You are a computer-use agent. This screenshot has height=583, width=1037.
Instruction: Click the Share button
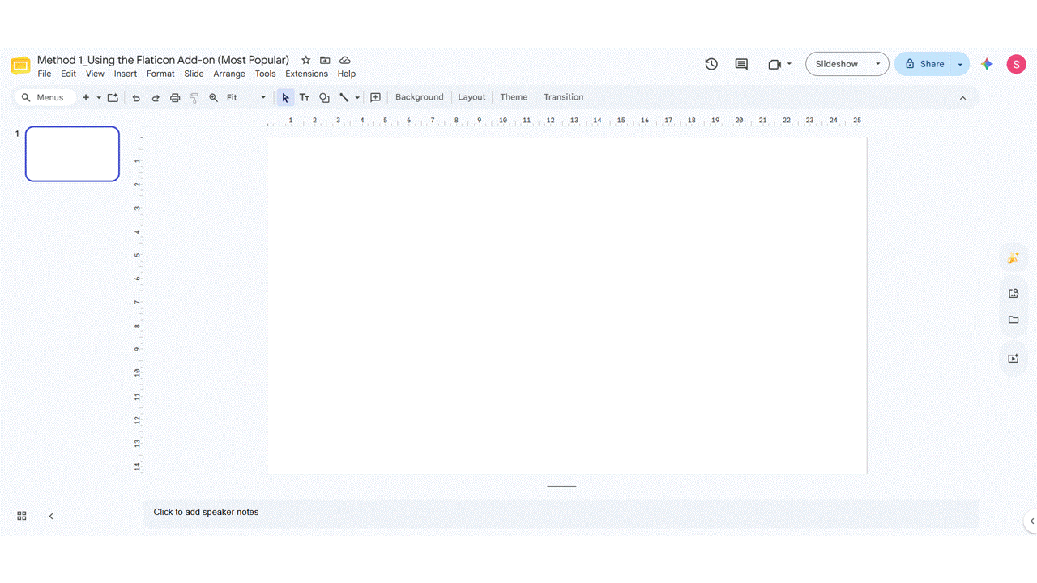(924, 64)
